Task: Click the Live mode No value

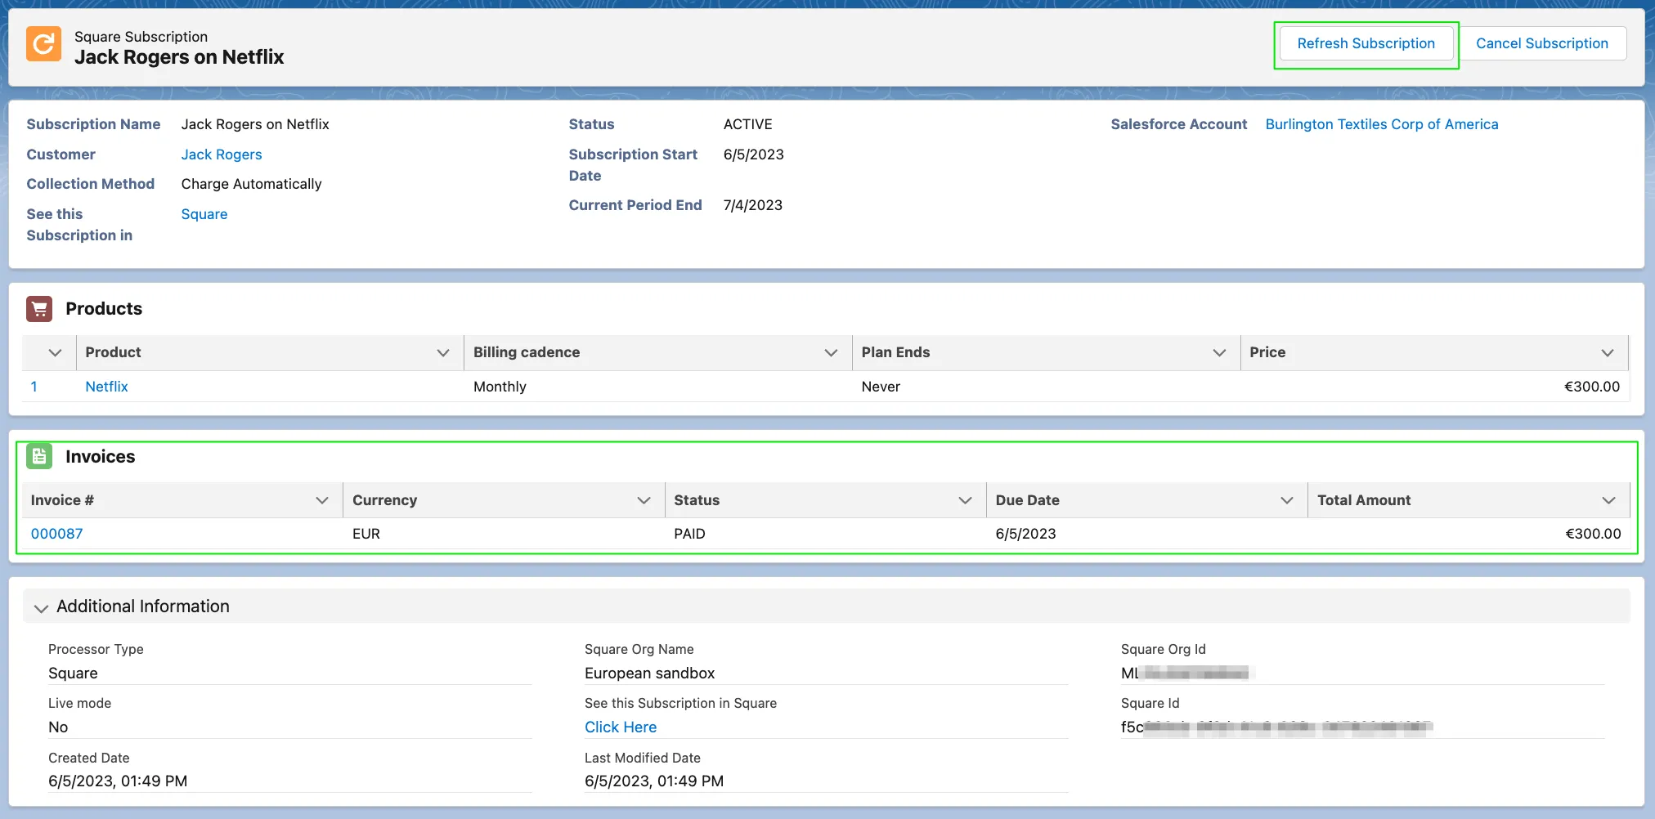Action: tap(58, 727)
